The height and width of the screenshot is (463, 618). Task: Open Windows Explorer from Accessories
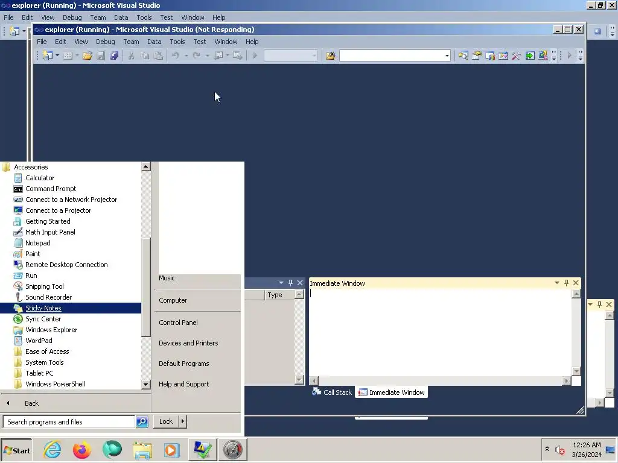tap(51, 330)
